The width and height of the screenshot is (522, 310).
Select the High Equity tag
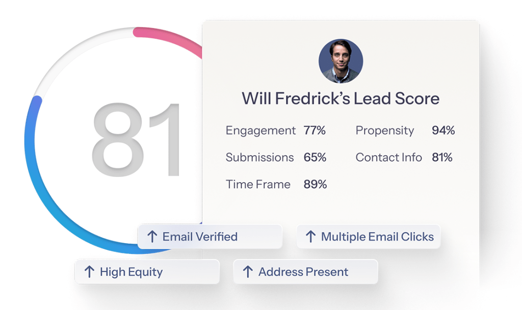(x=147, y=272)
